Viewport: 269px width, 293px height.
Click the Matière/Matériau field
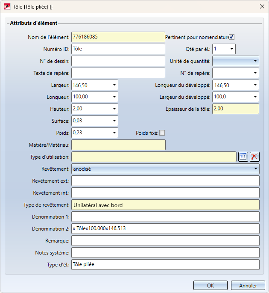click(118, 145)
